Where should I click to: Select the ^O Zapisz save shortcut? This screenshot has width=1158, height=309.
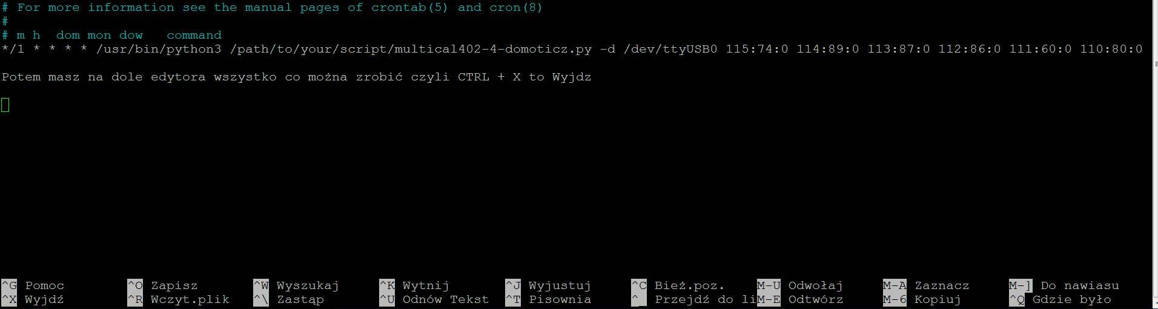162,285
